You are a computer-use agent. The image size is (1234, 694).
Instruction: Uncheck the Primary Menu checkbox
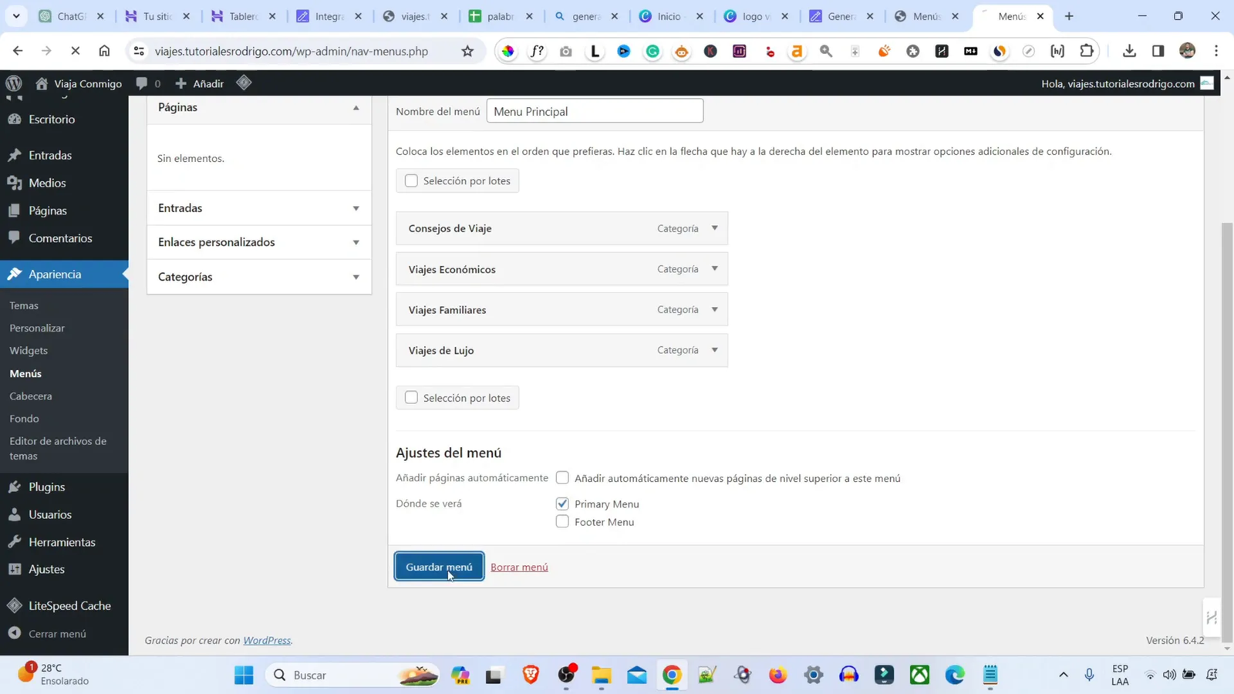(x=561, y=503)
